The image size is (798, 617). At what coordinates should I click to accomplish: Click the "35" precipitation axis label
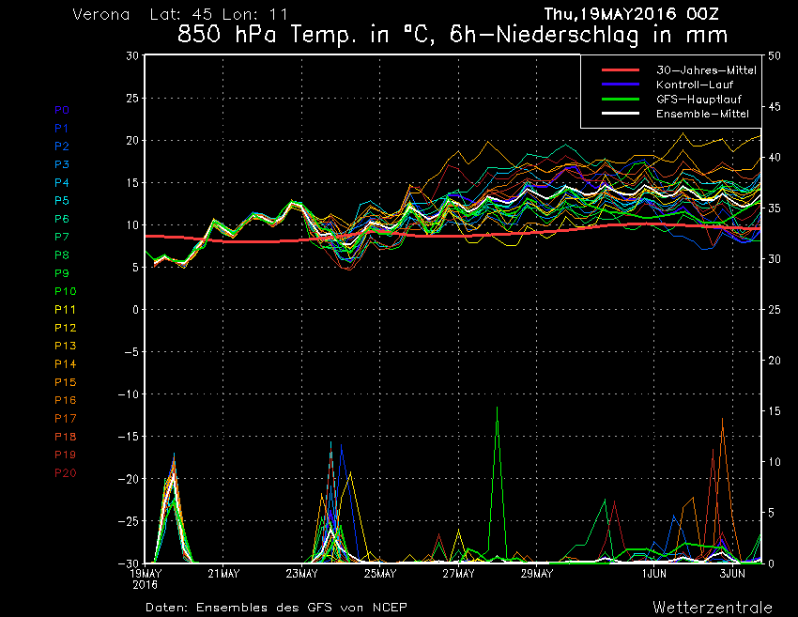[775, 208]
